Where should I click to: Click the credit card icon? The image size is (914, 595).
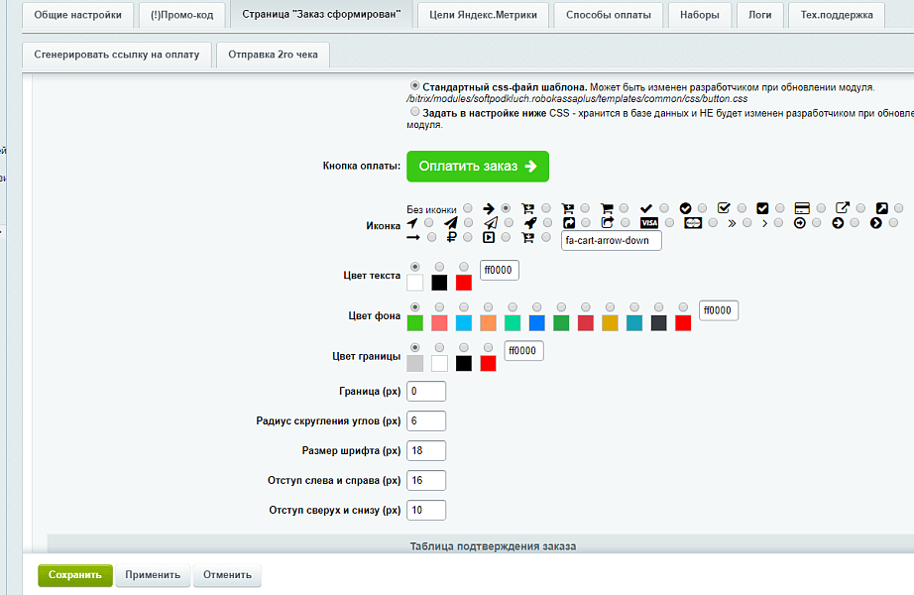pyautogui.click(x=802, y=208)
